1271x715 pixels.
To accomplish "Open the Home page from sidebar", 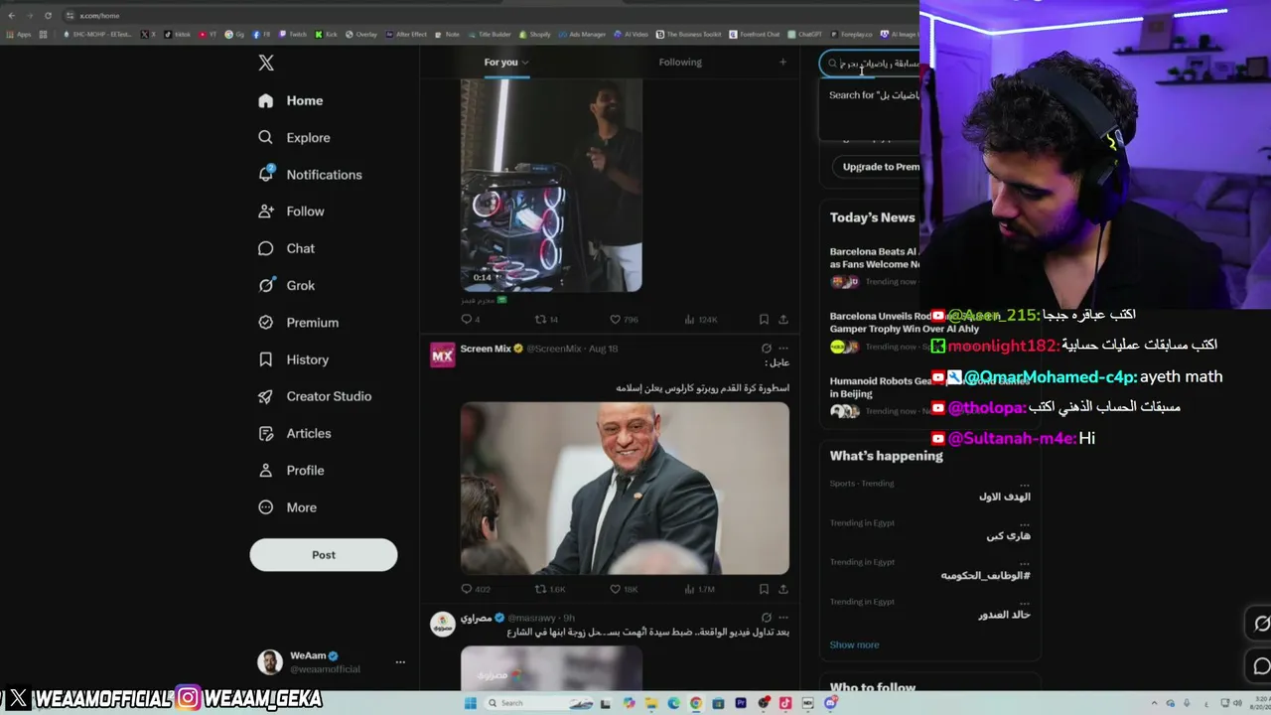I will [x=291, y=100].
